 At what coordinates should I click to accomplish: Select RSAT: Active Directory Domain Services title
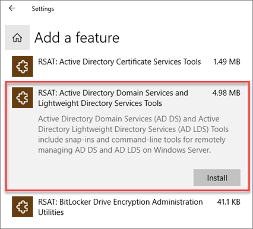[113, 98]
